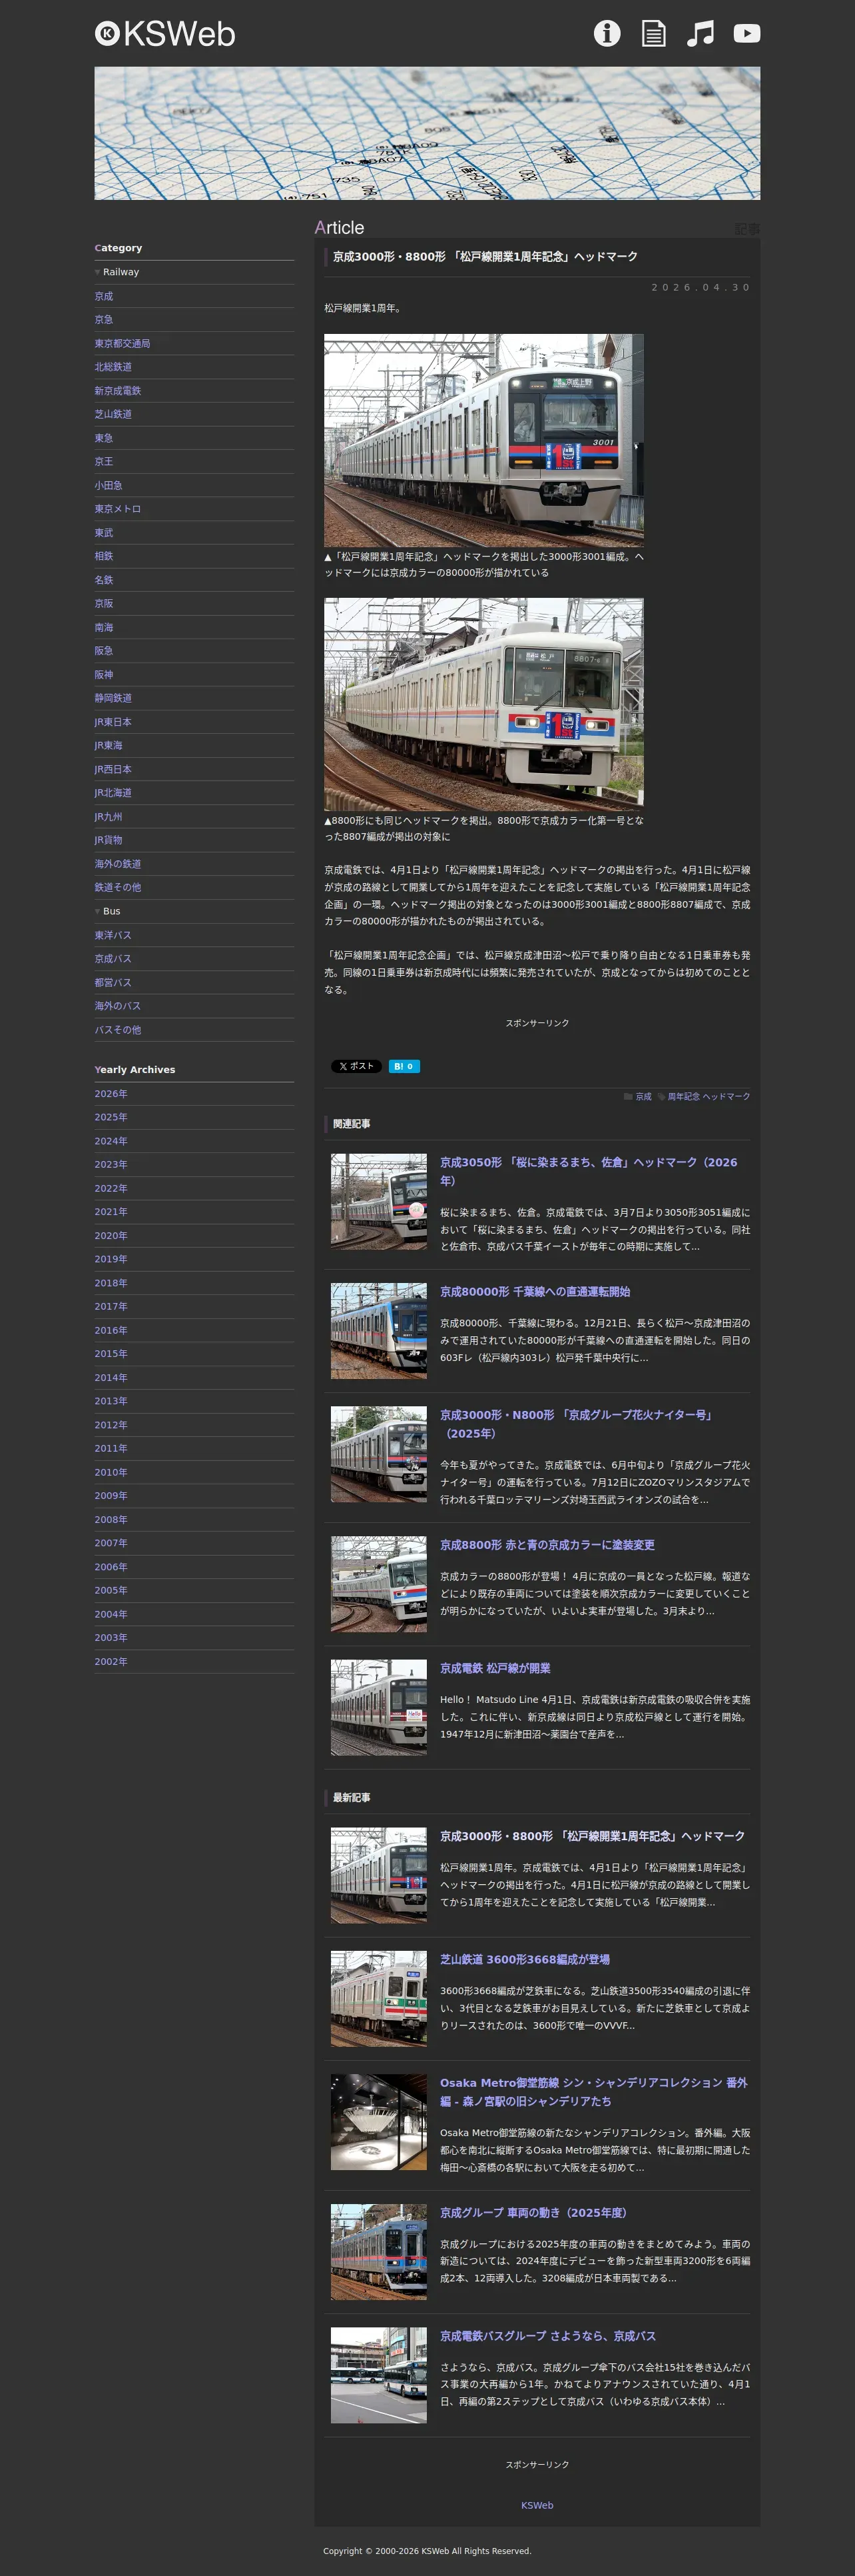Open the 2025年 yearly archive
This screenshot has height=2576, width=855.
111,1117
